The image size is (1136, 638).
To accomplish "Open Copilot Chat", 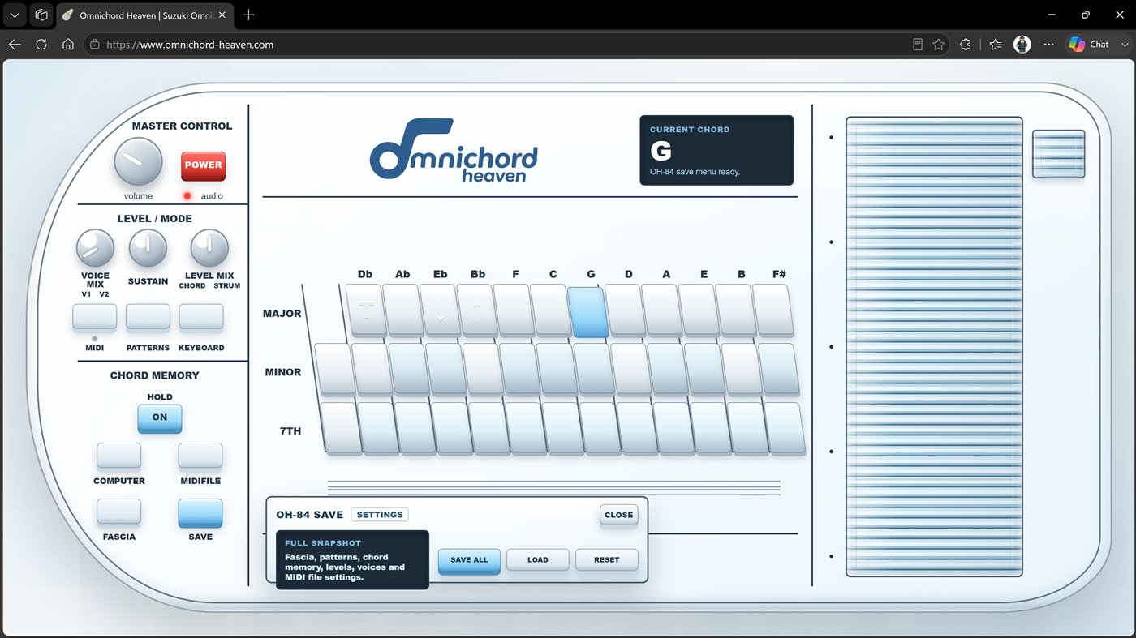I will tap(1089, 45).
